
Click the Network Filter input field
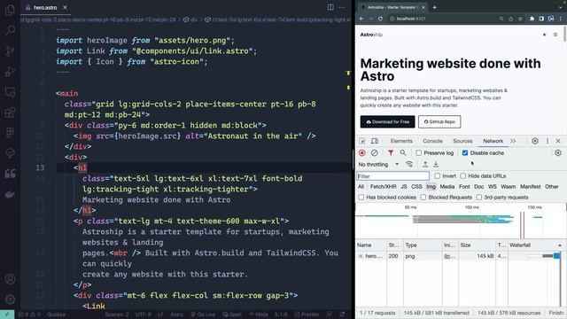[392, 176]
